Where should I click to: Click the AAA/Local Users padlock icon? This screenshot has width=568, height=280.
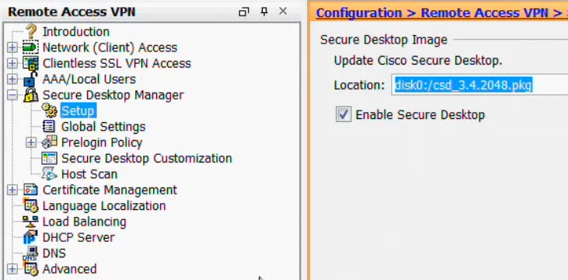tap(30, 79)
